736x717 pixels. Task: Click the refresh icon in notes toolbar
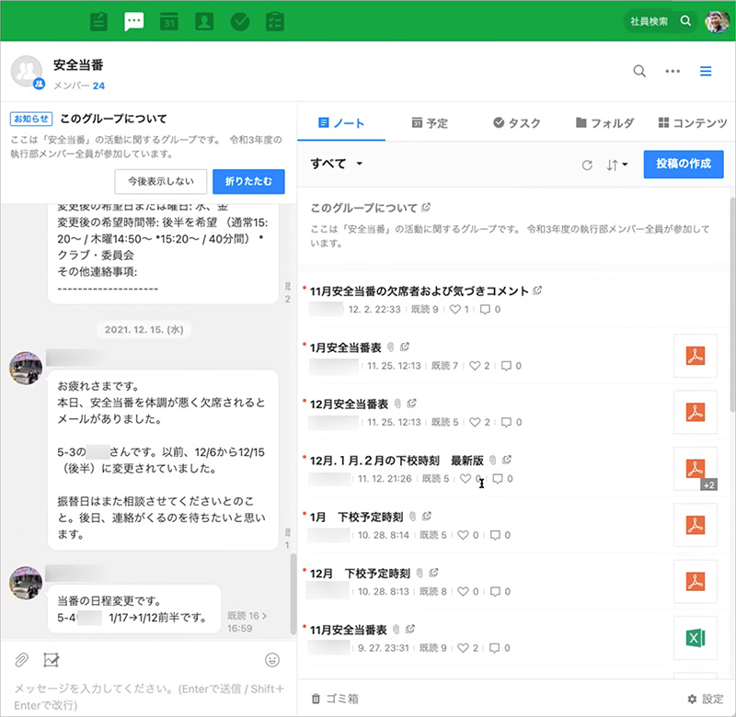pyautogui.click(x=587, y=165)
